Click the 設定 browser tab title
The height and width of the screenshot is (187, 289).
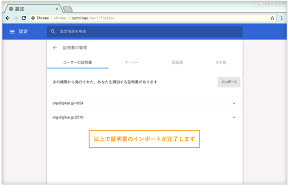20,9
